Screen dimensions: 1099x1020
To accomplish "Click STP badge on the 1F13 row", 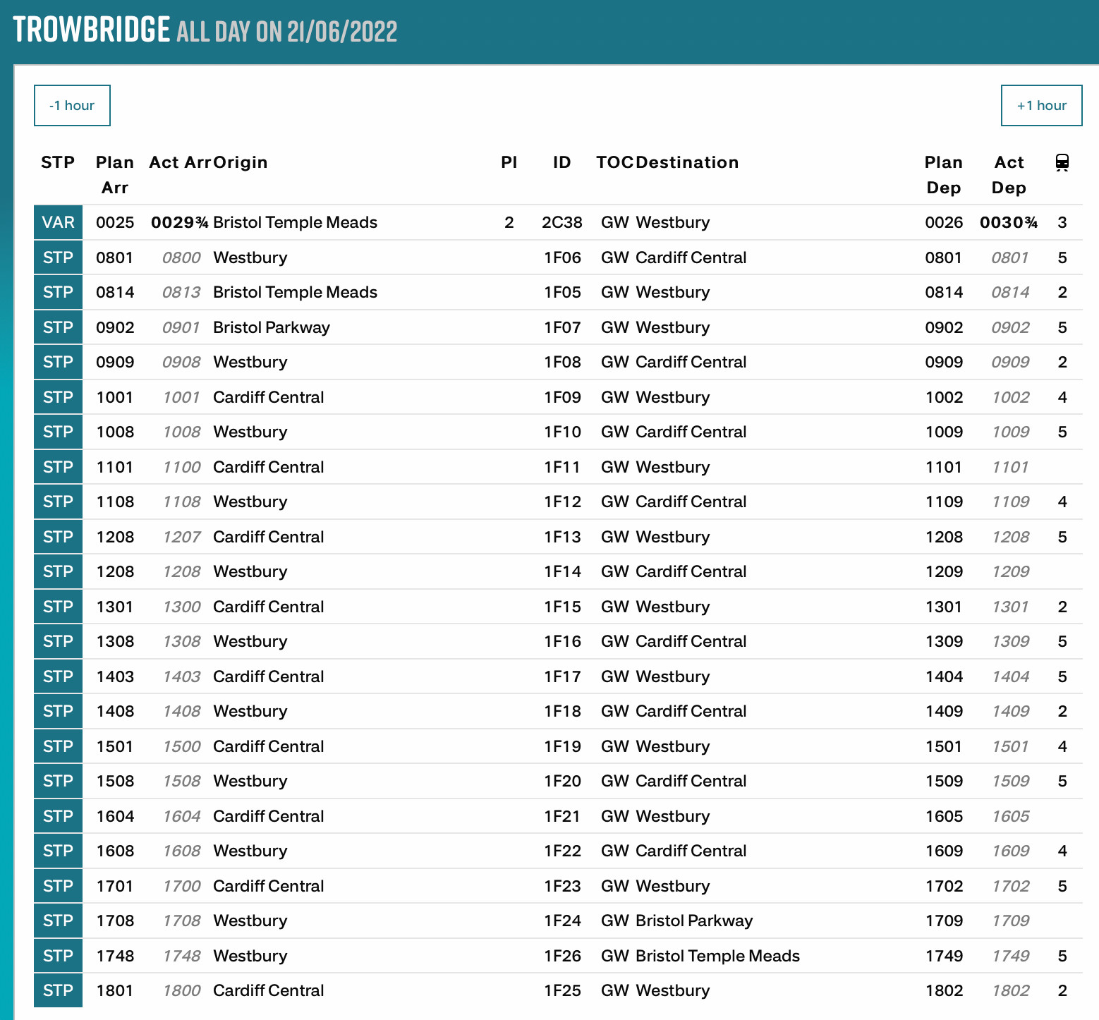I will [x=58, y=537].
